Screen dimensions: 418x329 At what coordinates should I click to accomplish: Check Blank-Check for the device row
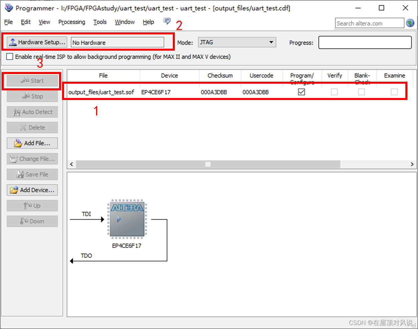click(x=361, y=92)
